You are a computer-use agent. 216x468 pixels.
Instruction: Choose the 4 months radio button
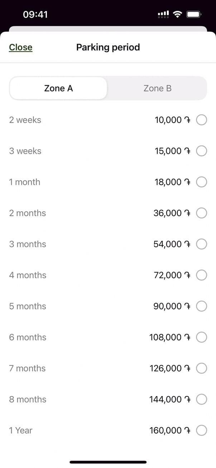[x=202, y=275]
